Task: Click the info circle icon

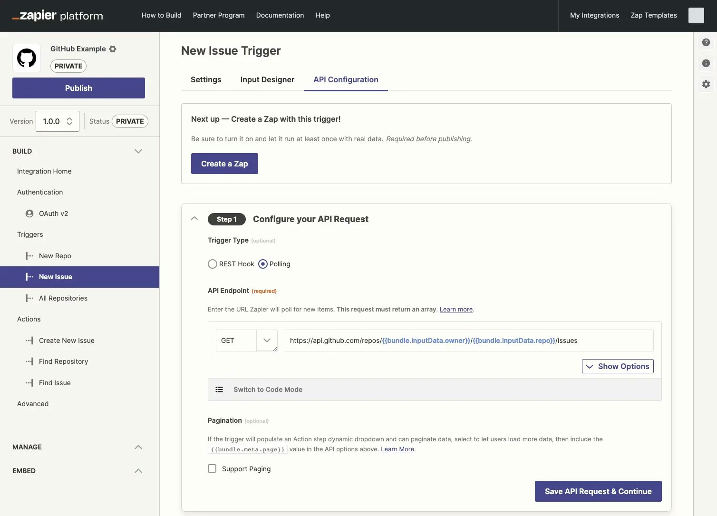Action: (706, 63)
